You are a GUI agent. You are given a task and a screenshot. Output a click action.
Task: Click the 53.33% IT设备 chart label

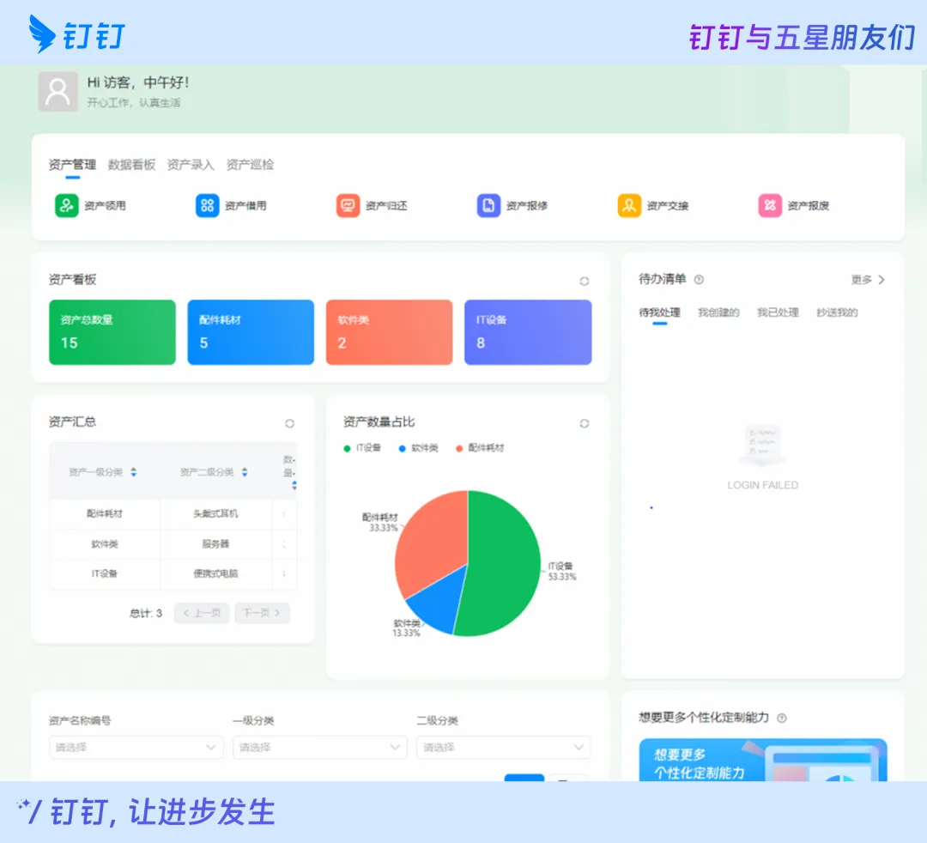[561, 572]
